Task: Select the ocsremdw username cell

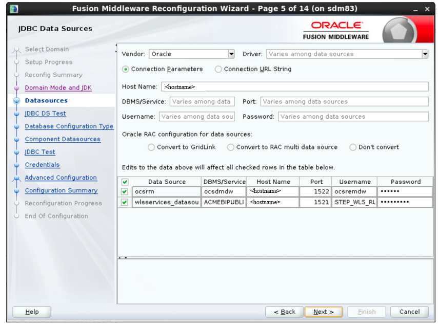Action: pos(354,191)
